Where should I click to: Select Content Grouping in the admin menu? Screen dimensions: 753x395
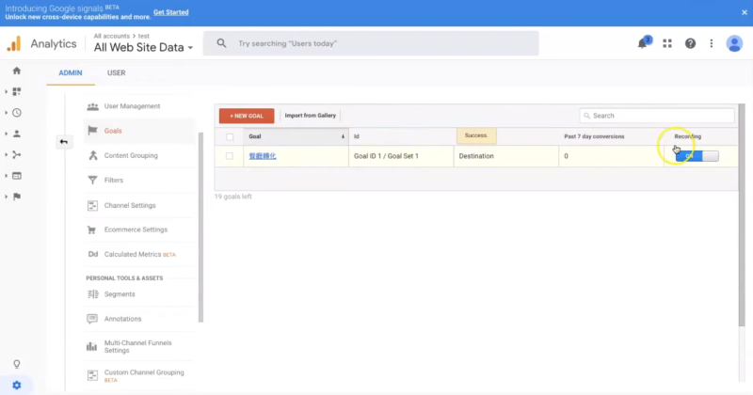click(x=131, y=155)
